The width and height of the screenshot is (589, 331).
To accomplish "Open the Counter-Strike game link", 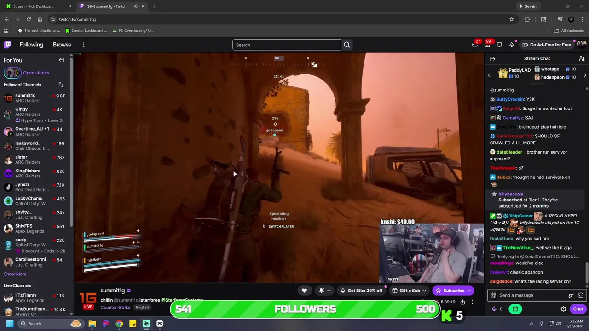I will click(115, 308).
